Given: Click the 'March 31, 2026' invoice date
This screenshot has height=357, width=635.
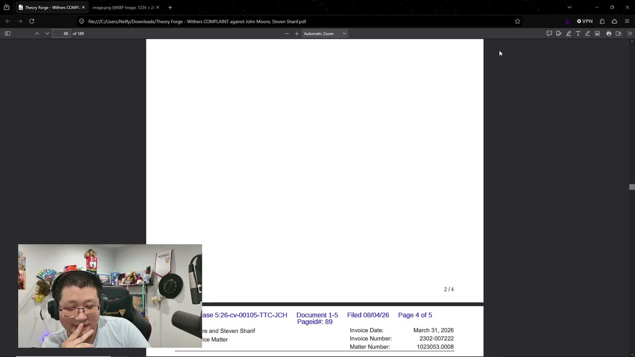Looking at the screenshot, I should [434, 330].
